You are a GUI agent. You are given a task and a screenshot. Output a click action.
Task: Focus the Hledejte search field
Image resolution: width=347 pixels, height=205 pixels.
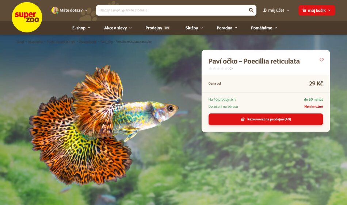coord(173,10)
